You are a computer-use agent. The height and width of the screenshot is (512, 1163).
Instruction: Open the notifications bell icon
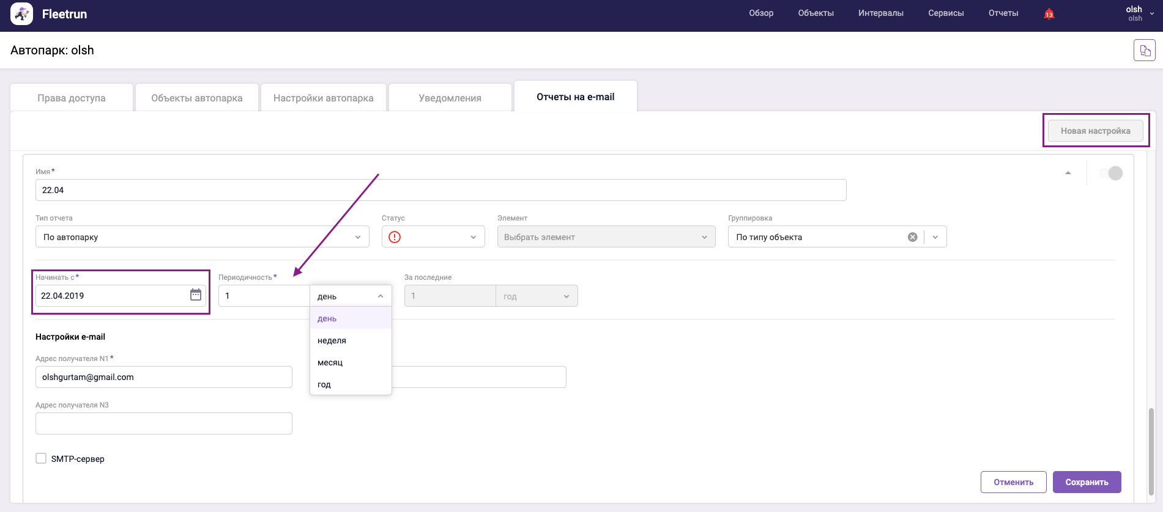(x=1049, y=14)
